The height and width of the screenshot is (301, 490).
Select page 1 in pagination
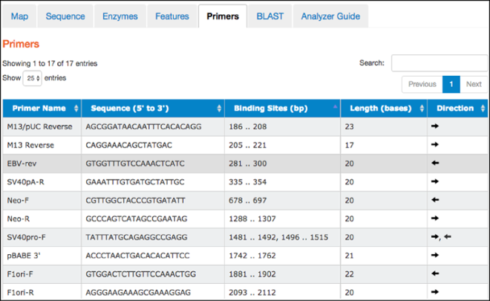pos(451,84)
